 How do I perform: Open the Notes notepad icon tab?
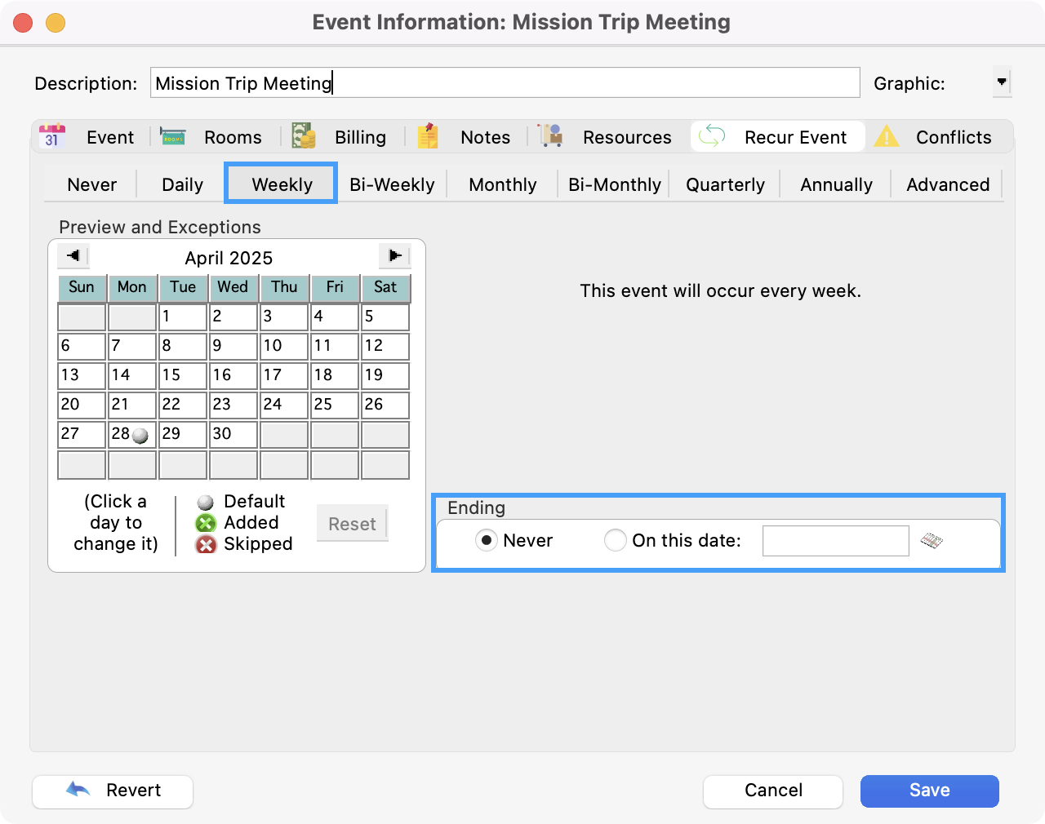click(429, 136)
